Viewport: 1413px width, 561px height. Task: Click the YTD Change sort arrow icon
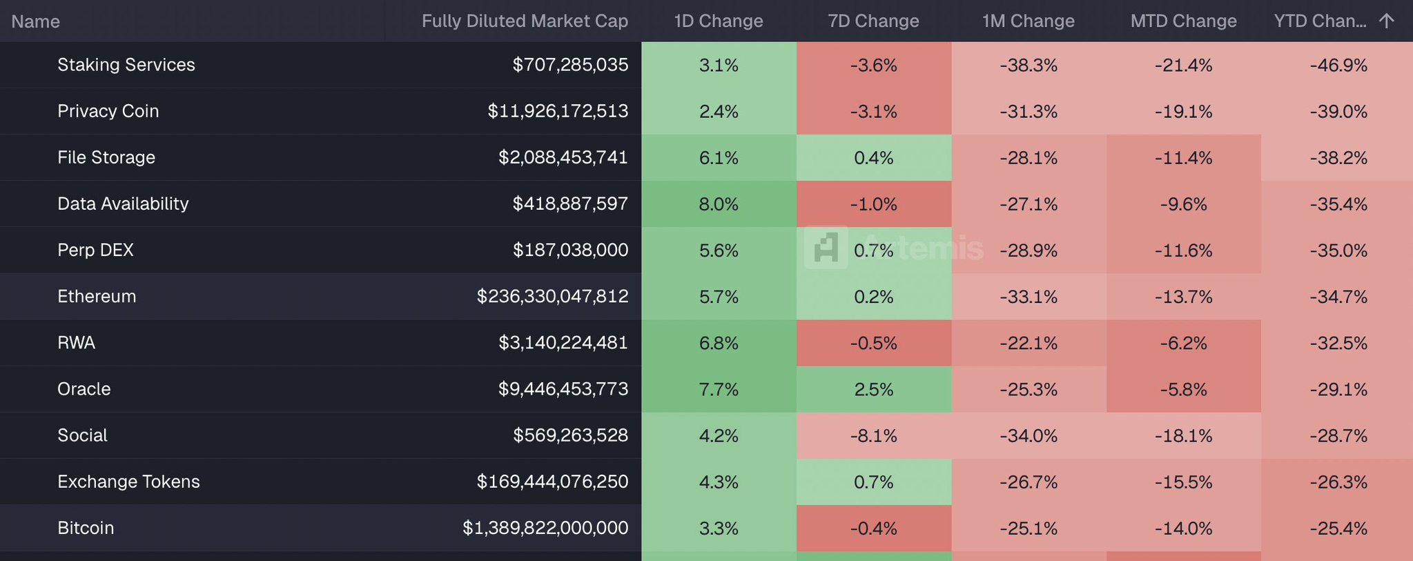point(1386,21)
